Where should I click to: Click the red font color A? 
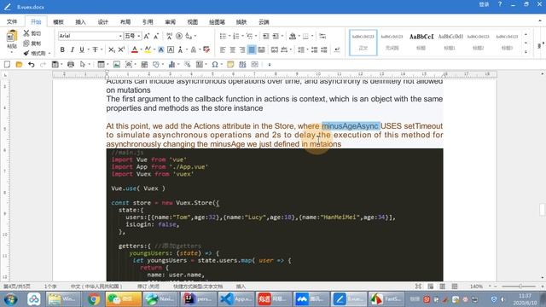135,49
